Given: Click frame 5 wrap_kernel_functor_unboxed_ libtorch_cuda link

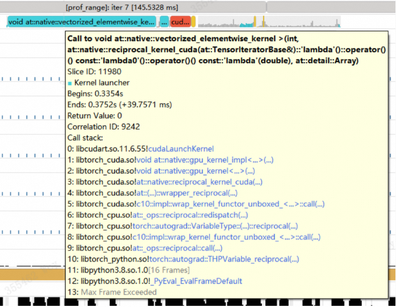Looking at the screenshot, I should pos(231,204).
